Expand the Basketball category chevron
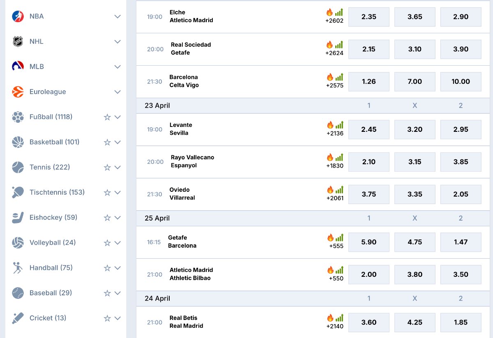The image size is (493, 338). click(x=118, y=142)
